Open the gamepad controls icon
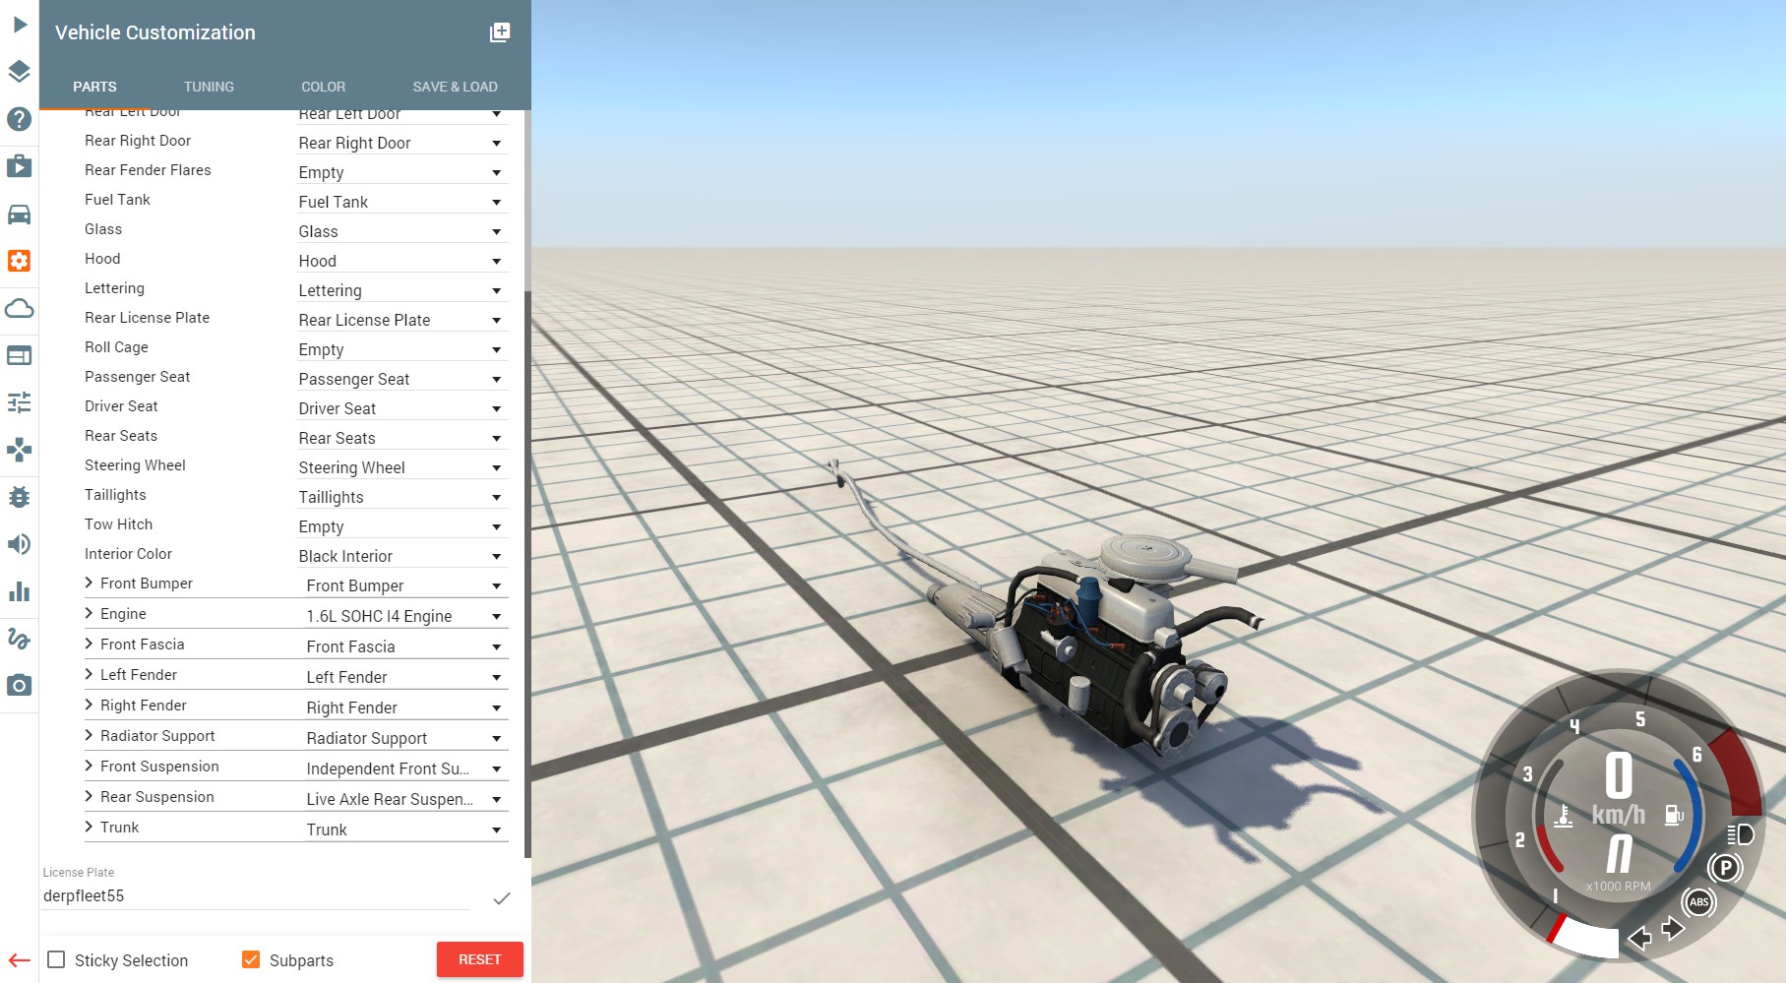The width and height of the screenshot is (1786, 983). pos(20,450)
